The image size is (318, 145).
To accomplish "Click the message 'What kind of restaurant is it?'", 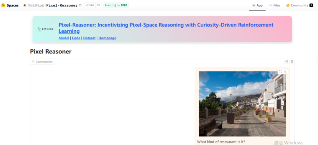I will pos(221,142).
